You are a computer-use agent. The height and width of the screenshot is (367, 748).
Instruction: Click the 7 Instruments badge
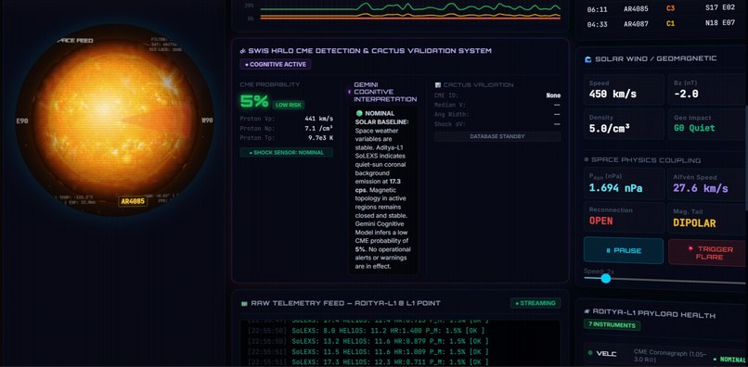click(x=613, y=325)
